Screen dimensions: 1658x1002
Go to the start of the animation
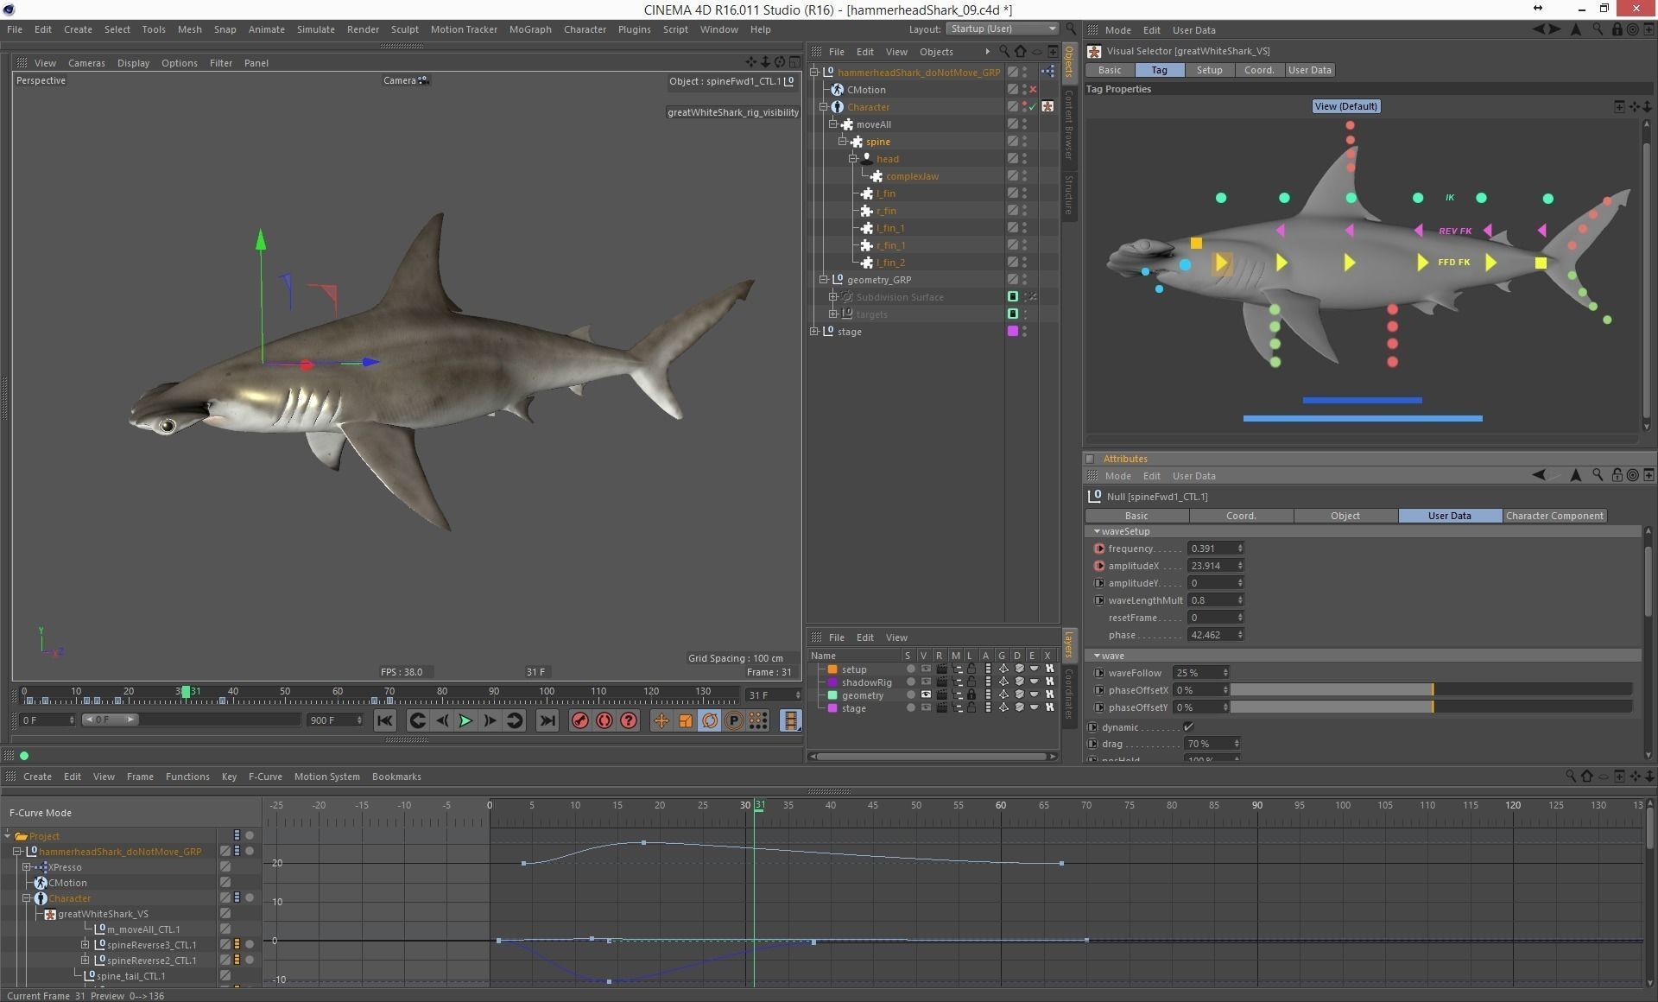tap(385, 720)
